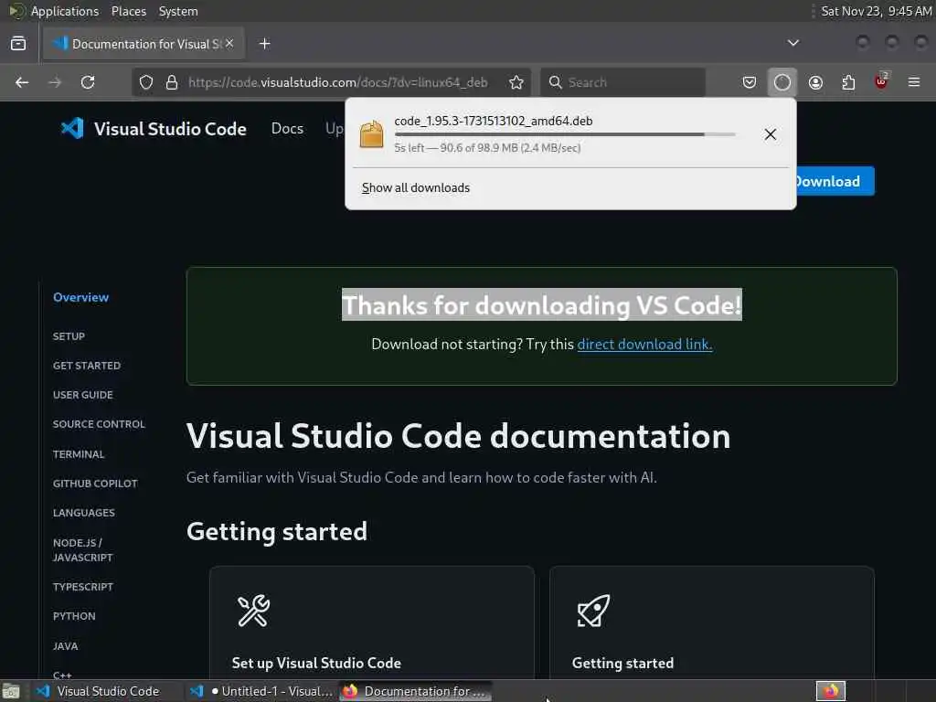Bookmark this page with star icon
The height and width of the screenshot is (702, 936).
coord(516,82)
